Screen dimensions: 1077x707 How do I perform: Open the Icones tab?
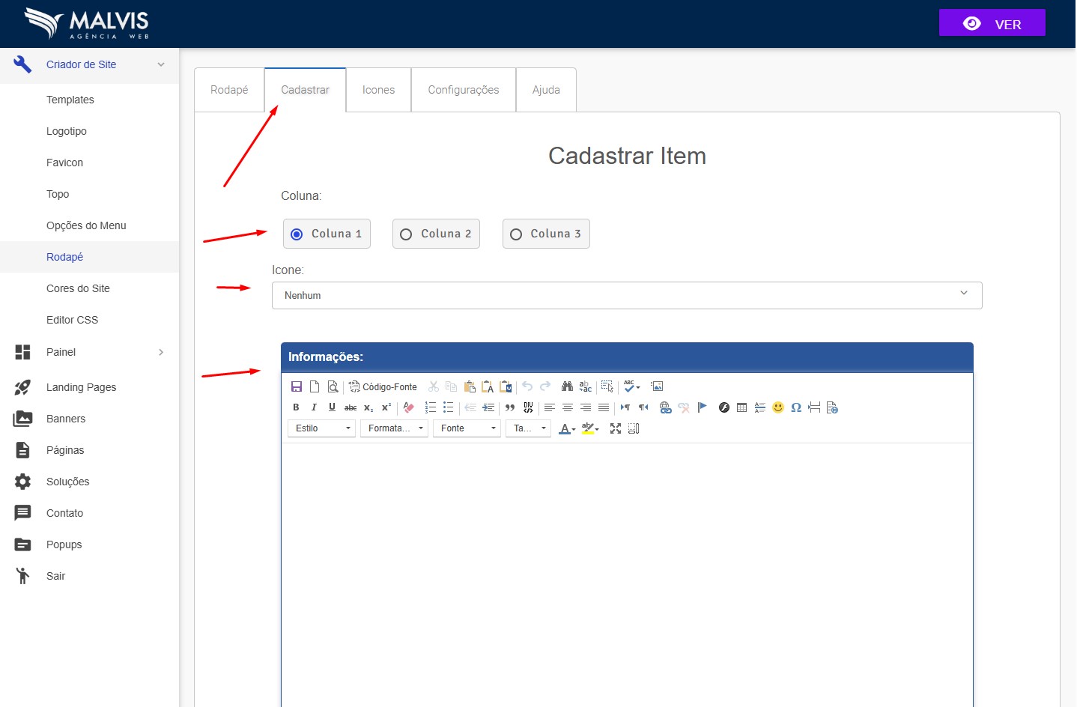coord(378,90)
